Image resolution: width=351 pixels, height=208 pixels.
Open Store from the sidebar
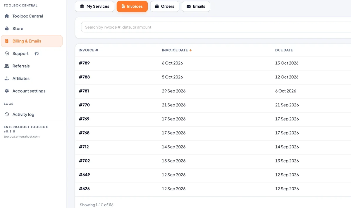(x=32, y=29)
